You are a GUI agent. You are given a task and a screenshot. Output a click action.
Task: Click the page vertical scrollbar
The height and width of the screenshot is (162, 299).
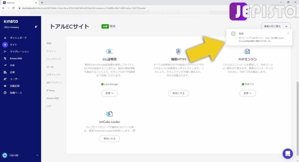298,119
